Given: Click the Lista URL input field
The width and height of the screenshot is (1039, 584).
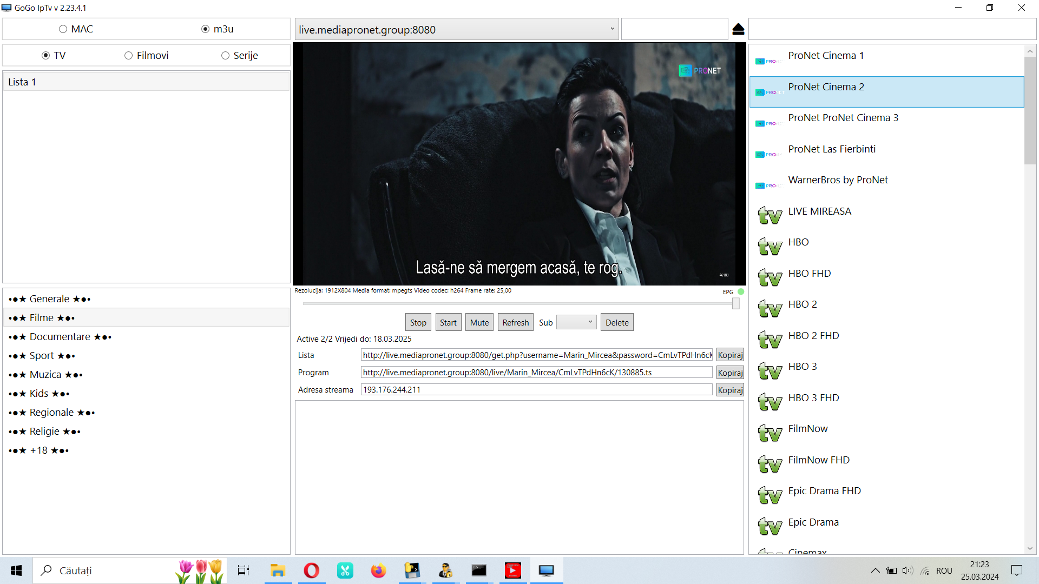Looking at the screenshot, I should coord(536,355).
